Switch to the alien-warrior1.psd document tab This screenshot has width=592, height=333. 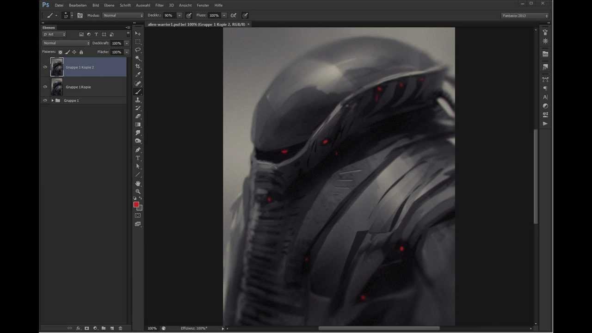[197, 24]
